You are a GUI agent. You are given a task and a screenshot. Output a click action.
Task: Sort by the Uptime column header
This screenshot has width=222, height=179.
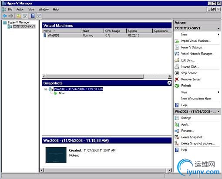(140, 31)
